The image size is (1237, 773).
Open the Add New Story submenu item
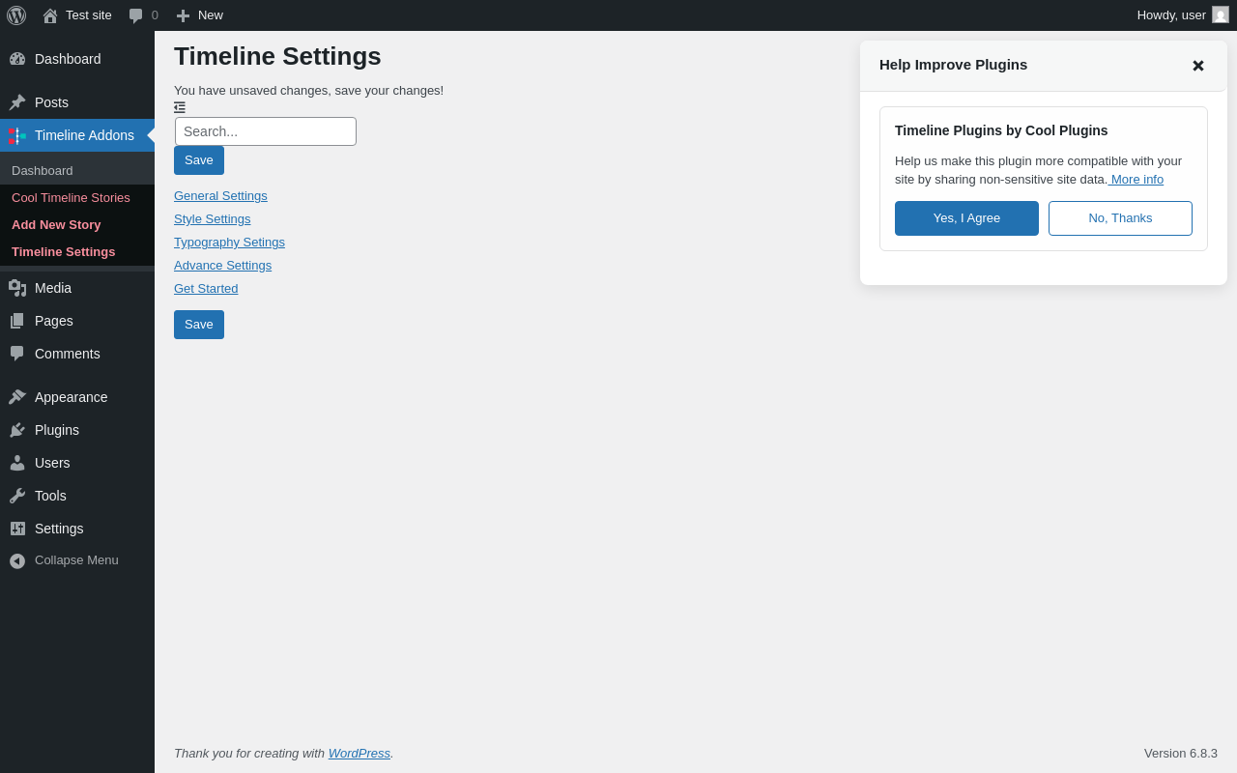(x=56, y=225)
